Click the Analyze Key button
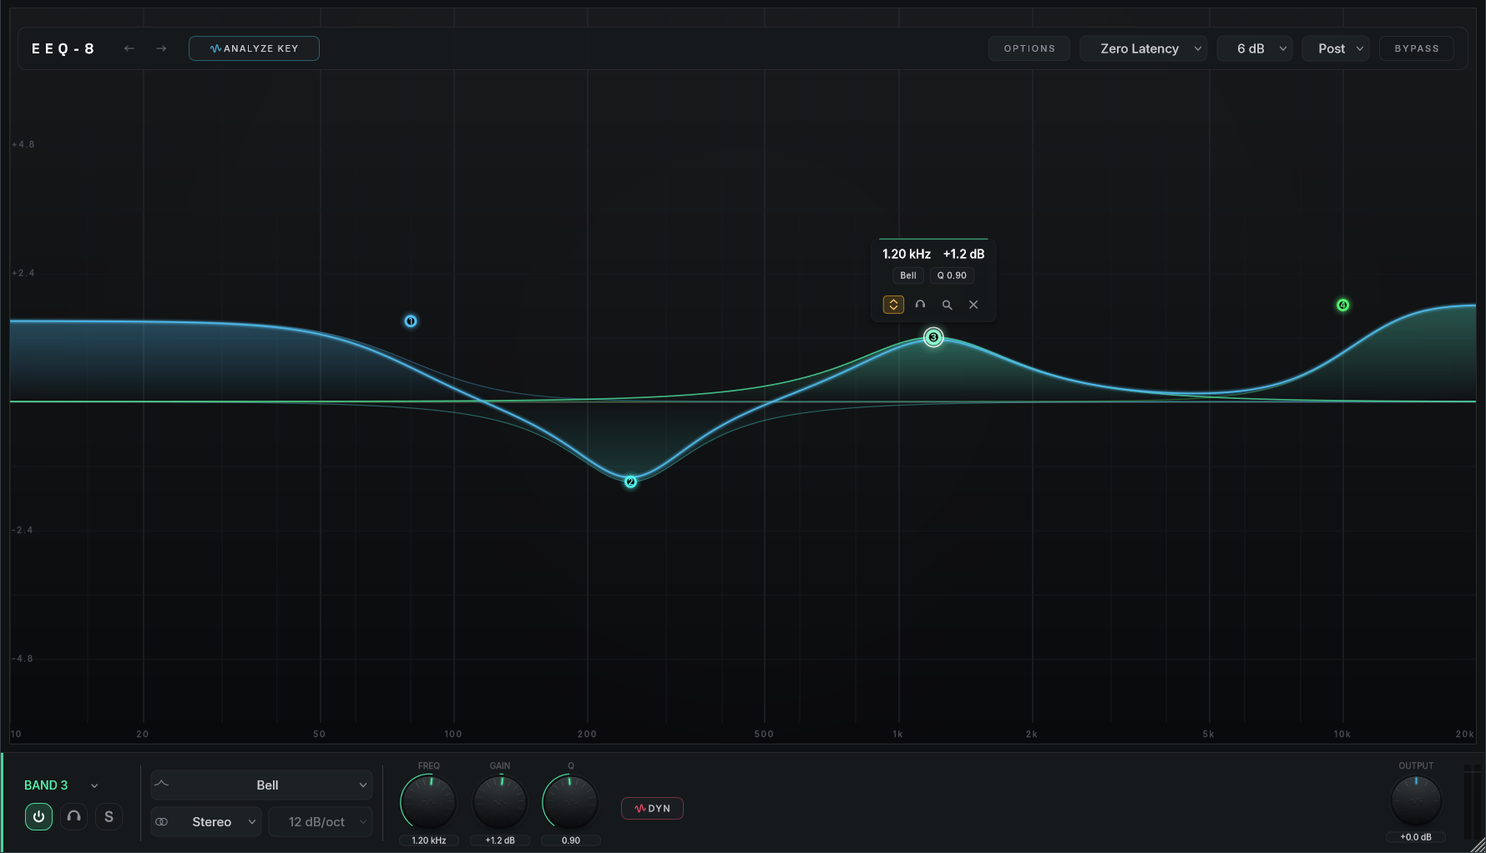 tap(254, 48)
